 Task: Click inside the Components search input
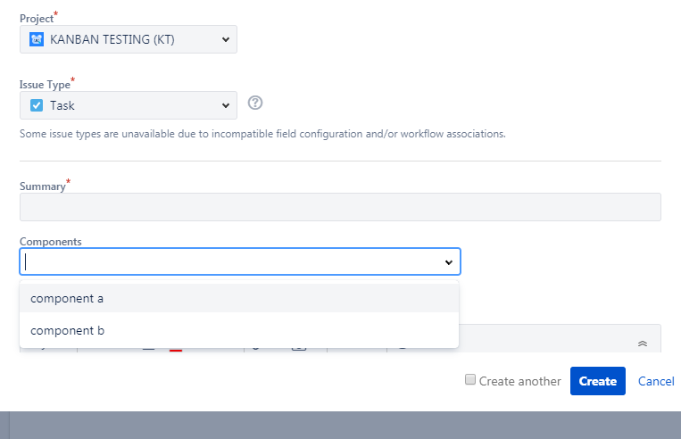click(x=230, y=261)
